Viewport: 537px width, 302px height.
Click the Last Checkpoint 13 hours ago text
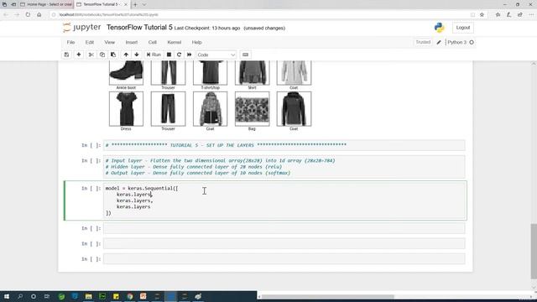(x=207, y=28)
